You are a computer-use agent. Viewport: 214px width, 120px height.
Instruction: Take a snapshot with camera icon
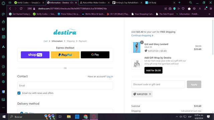[170, 9]
